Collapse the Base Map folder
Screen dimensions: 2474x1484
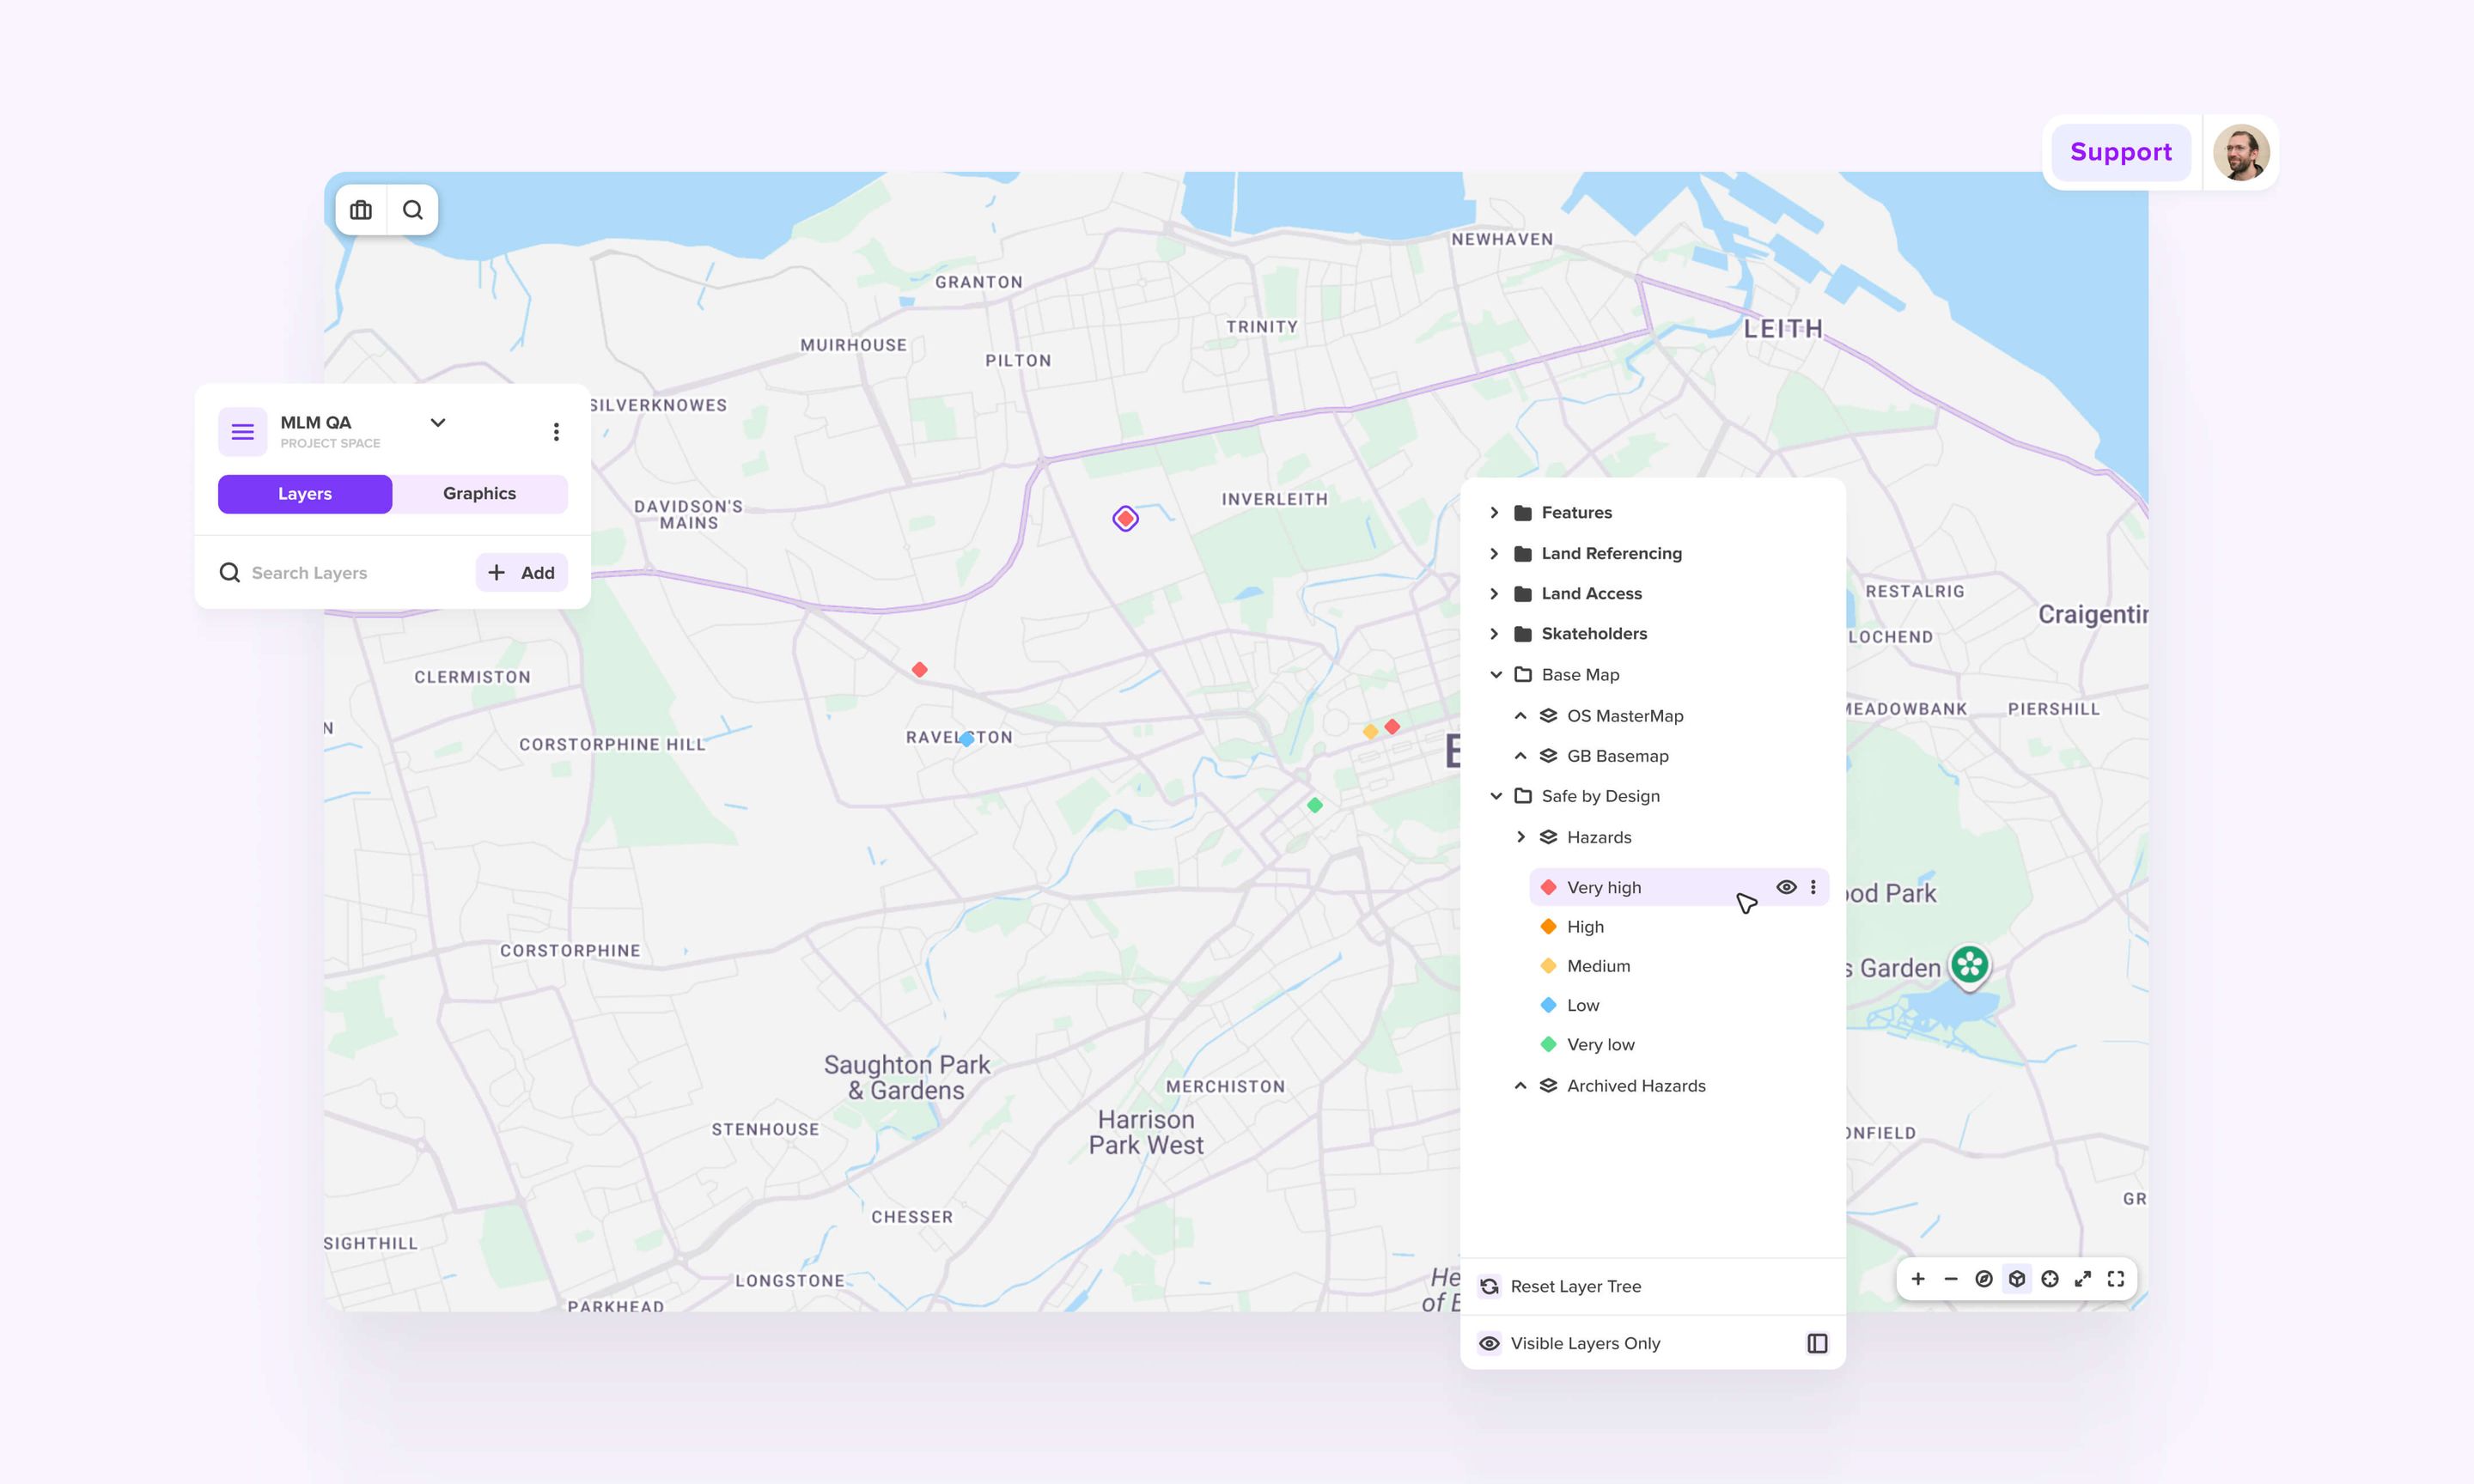[1496, 675]
